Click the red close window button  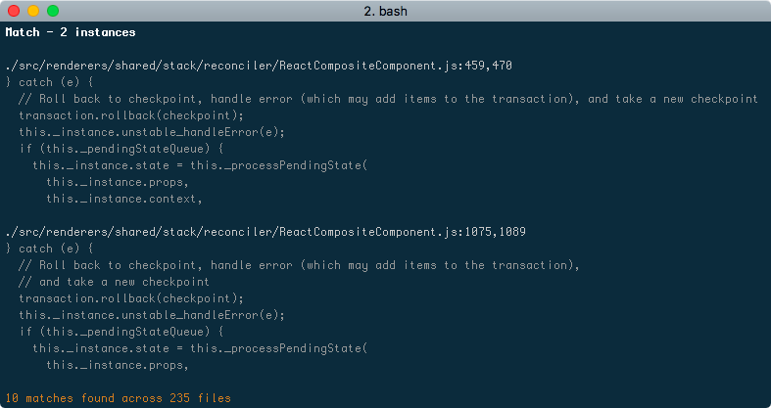click(14, 11)
